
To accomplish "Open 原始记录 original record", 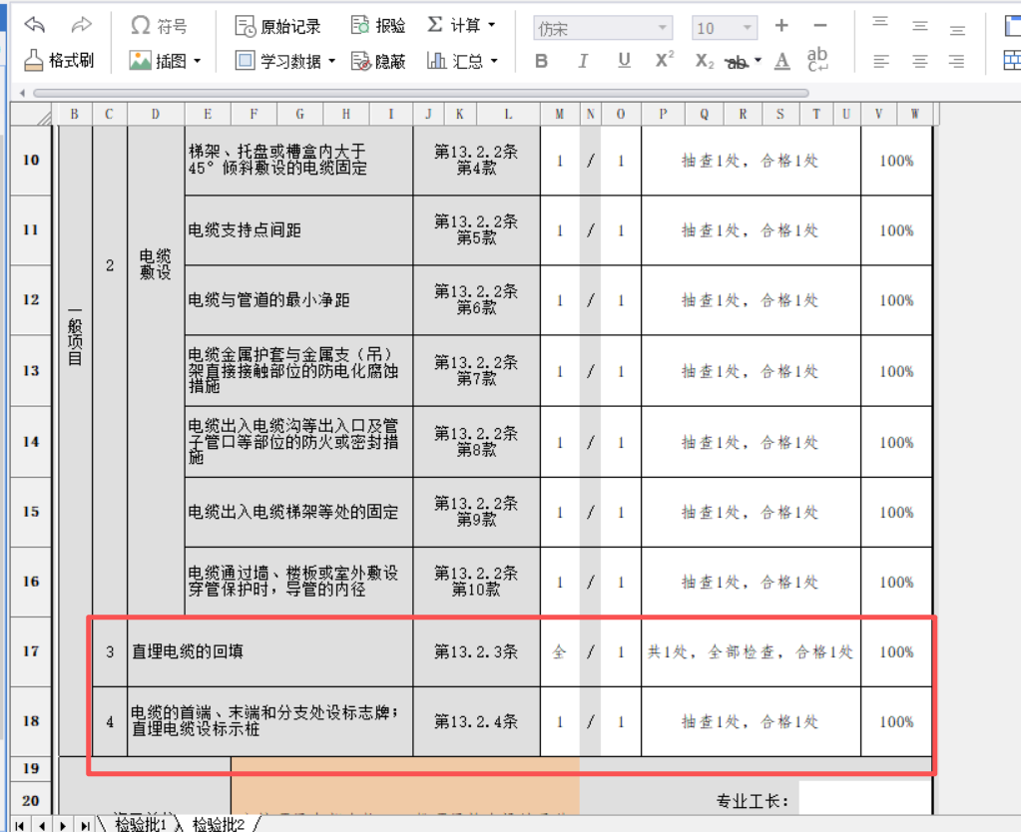I will click(278, 26).
